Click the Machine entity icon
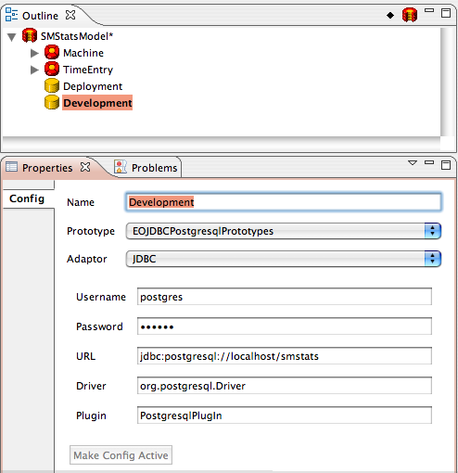 coord(52,52)
